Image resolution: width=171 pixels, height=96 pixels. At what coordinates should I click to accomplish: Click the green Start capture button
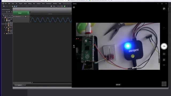point(20,13)
